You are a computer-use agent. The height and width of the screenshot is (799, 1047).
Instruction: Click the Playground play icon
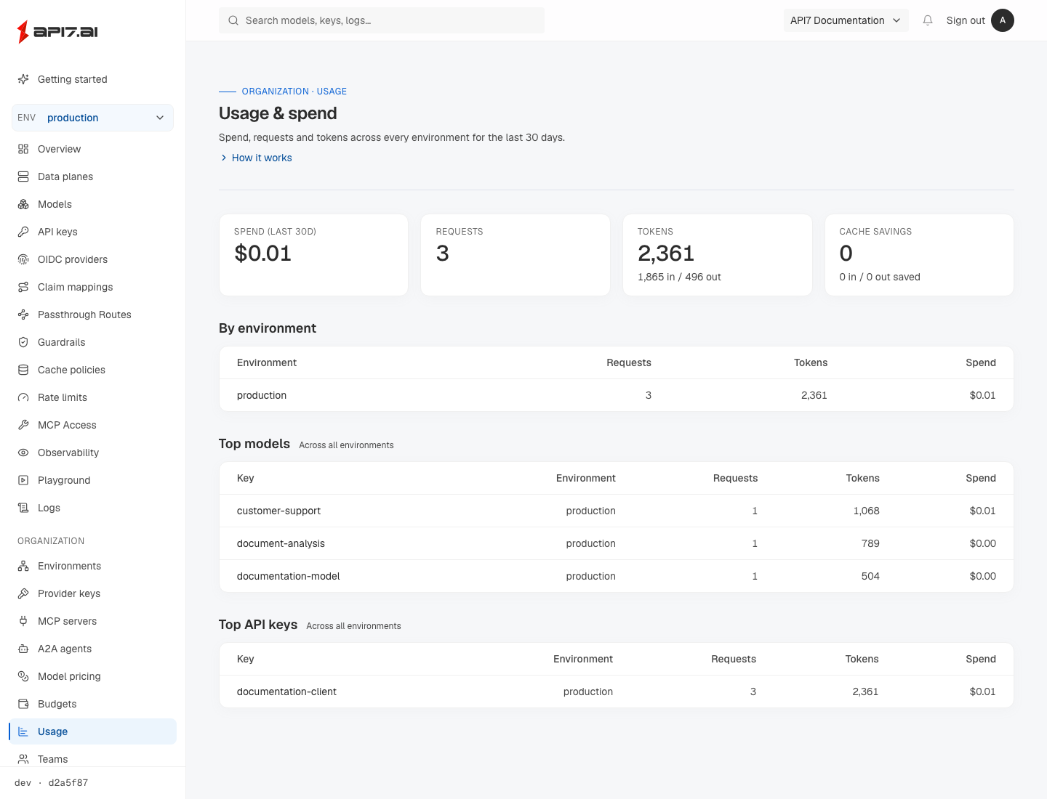click(23, 480)
